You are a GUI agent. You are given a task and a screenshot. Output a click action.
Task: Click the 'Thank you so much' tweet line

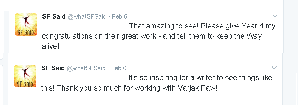[x=129, y=88]
